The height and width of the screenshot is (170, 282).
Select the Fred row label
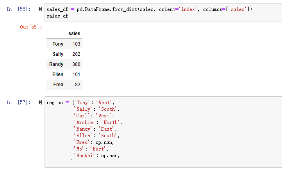pos(58,85)
